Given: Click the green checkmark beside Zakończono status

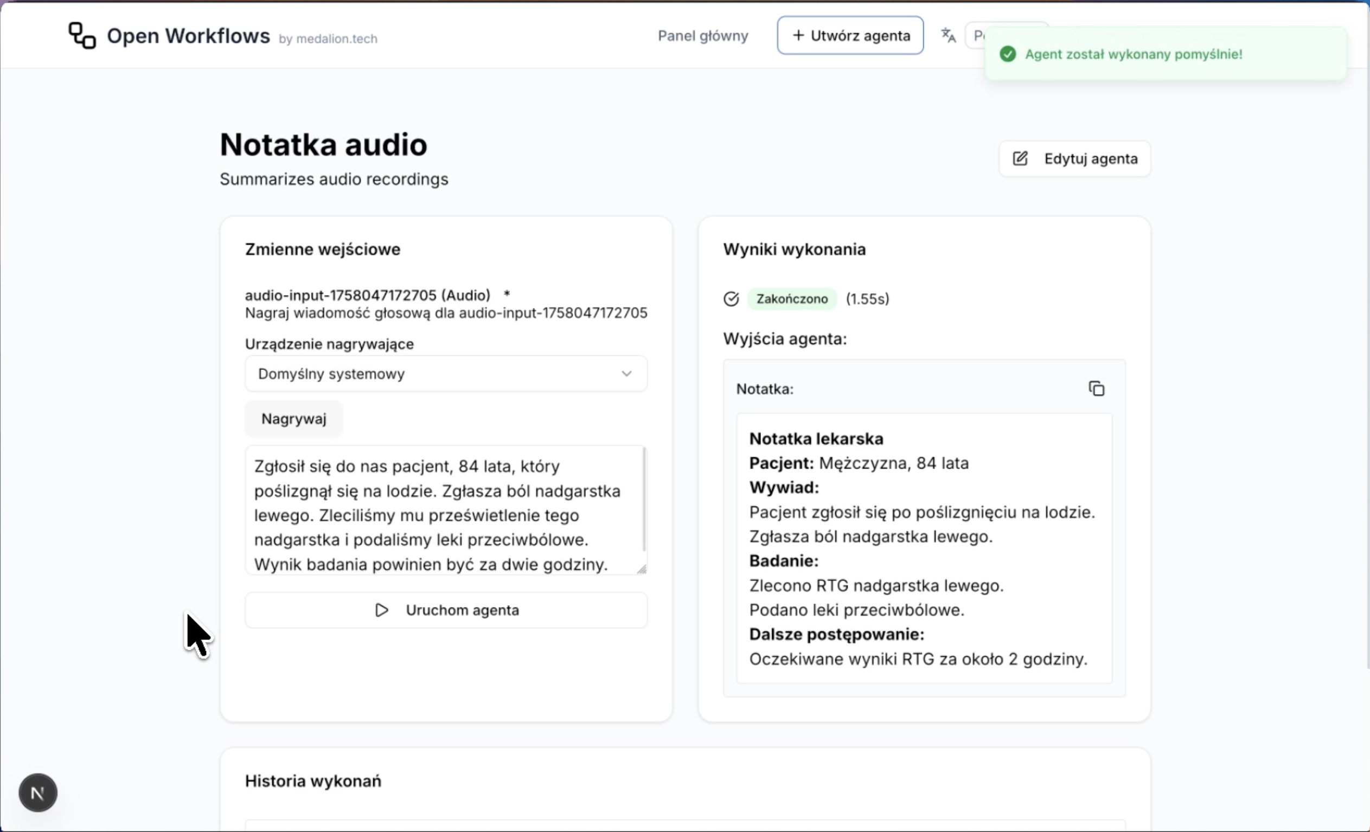Looking at the screenshot, I should tap(731, 299).
